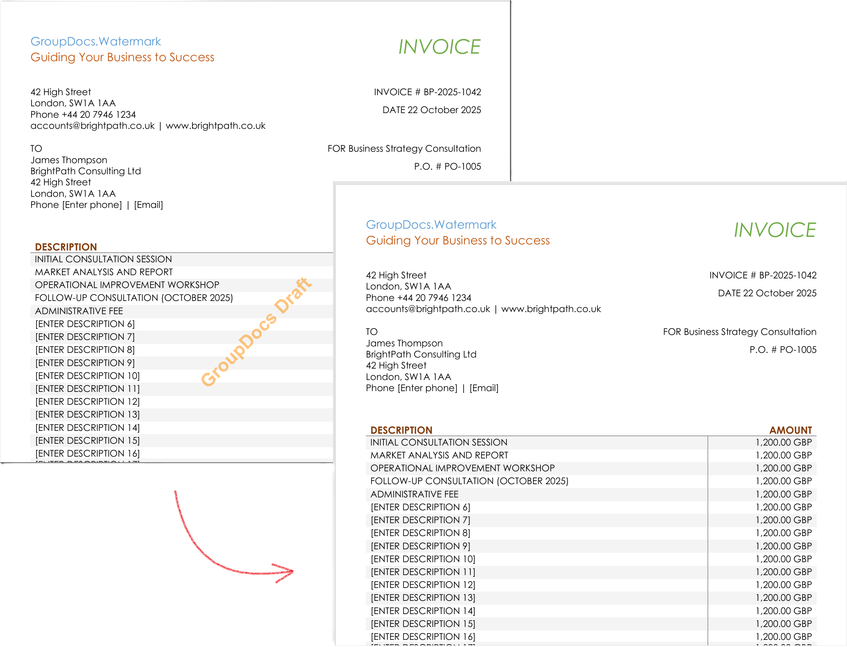Click the DESCRIPTION column header
847x647 pixels.
[x=401, y=430]
